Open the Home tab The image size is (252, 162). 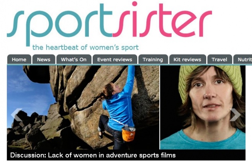(19, 59)
